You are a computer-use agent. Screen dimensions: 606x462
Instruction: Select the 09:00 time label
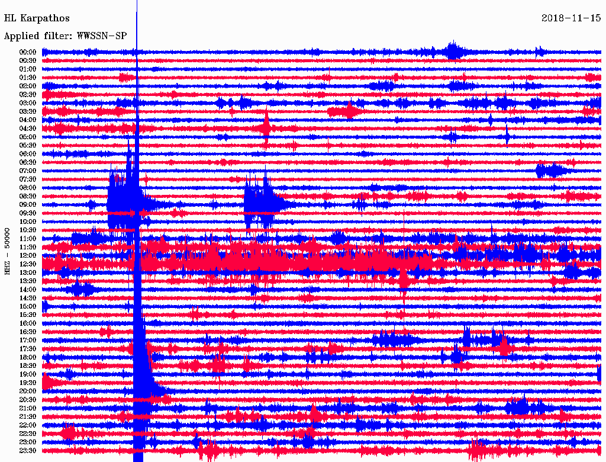pos(28,205)
